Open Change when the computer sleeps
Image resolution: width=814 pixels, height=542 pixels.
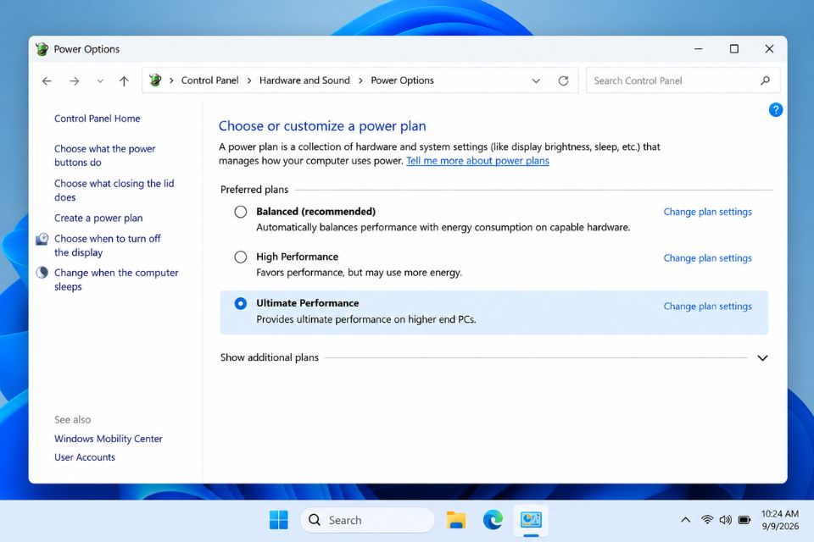coord(116,279)
